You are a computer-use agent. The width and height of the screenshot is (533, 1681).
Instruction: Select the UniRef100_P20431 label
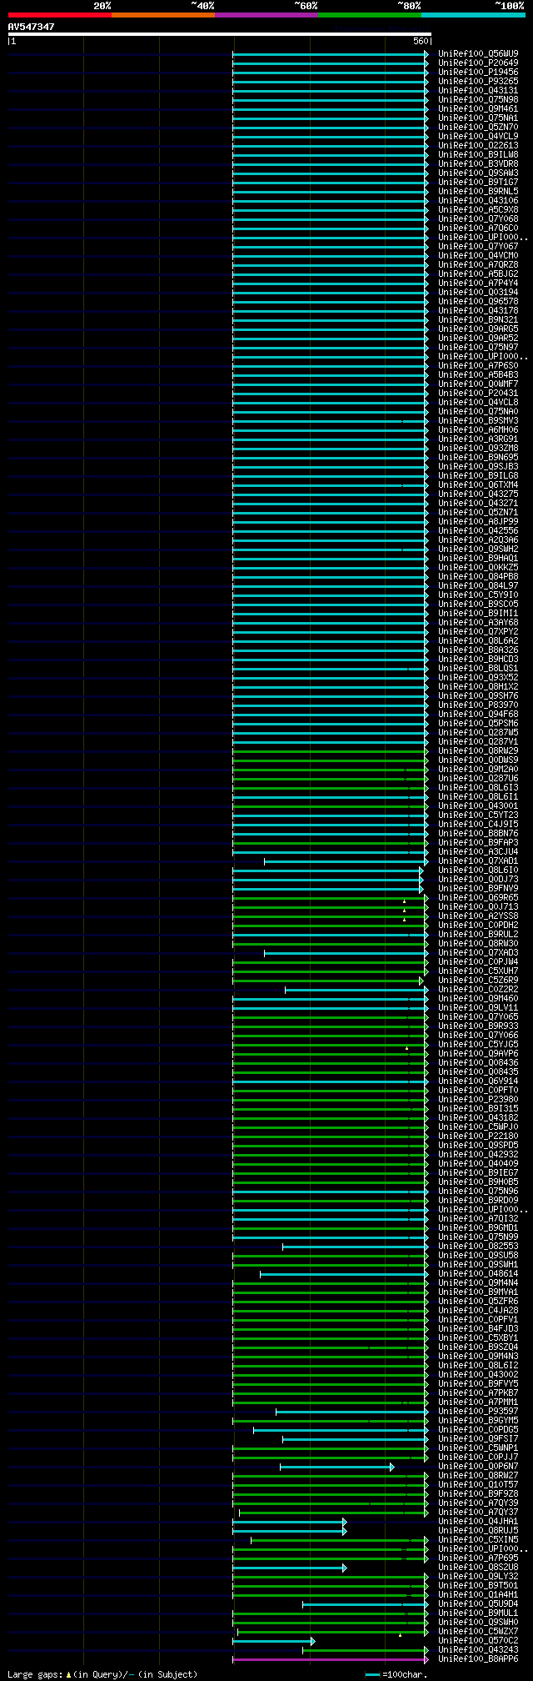[478, 393]
